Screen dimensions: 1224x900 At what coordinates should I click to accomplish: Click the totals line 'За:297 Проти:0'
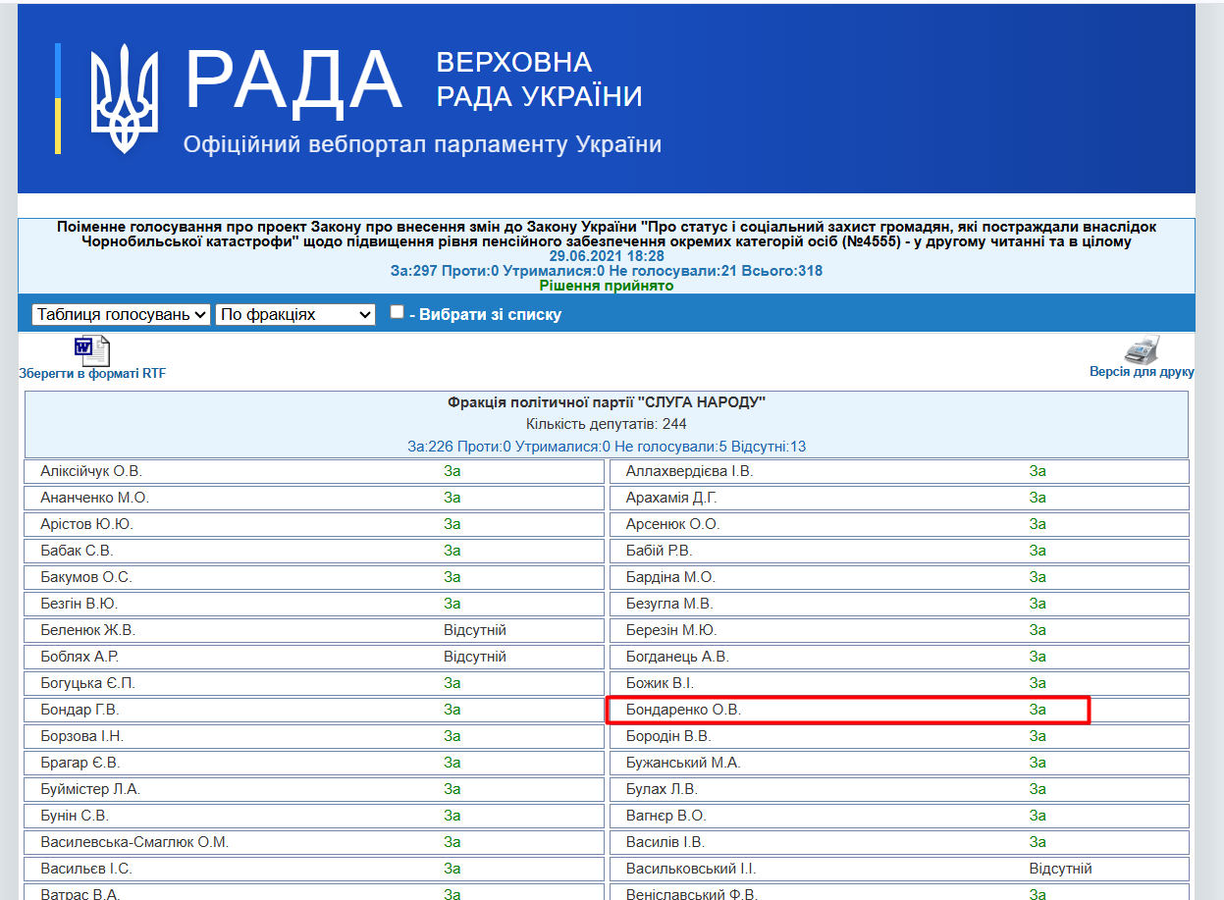(x=607, y=271)
